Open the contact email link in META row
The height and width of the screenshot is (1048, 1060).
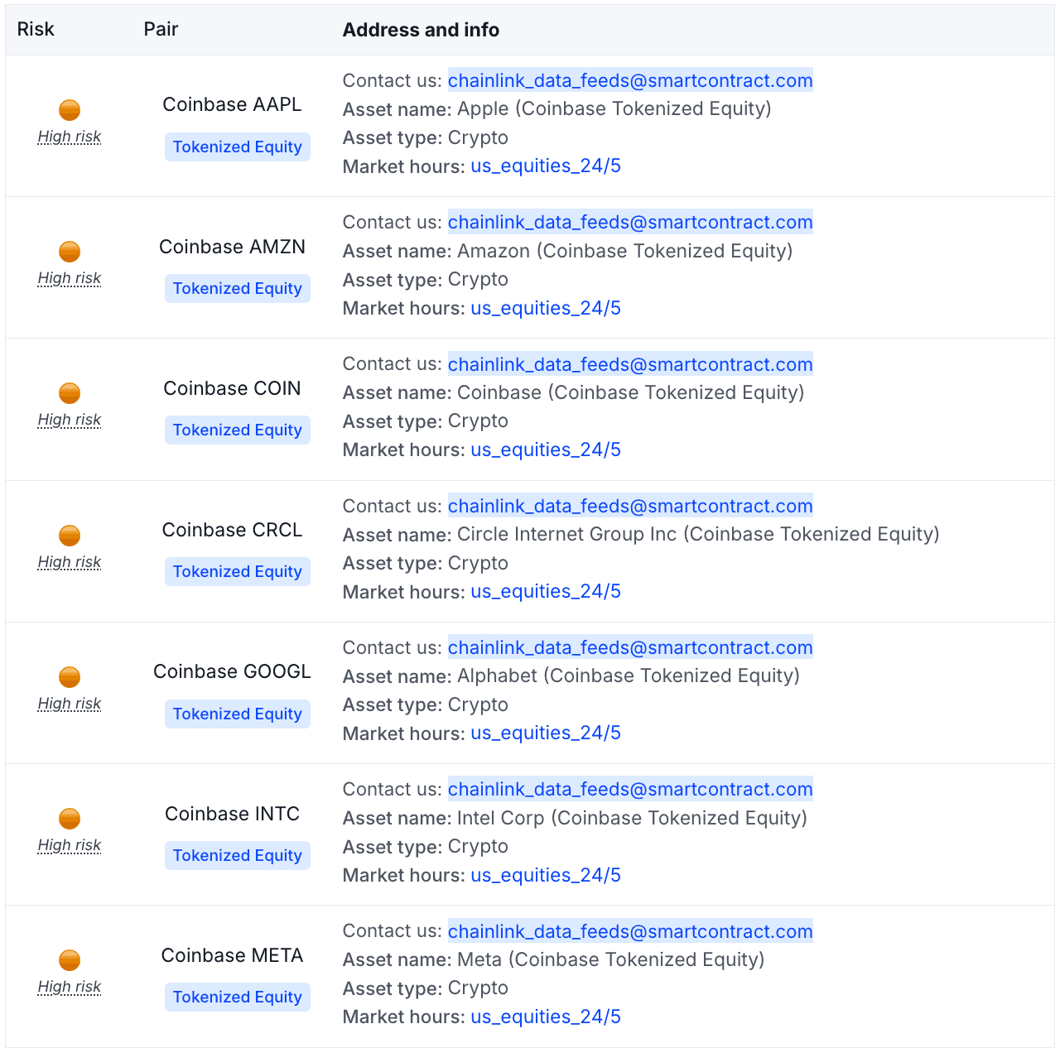(630, 931)
